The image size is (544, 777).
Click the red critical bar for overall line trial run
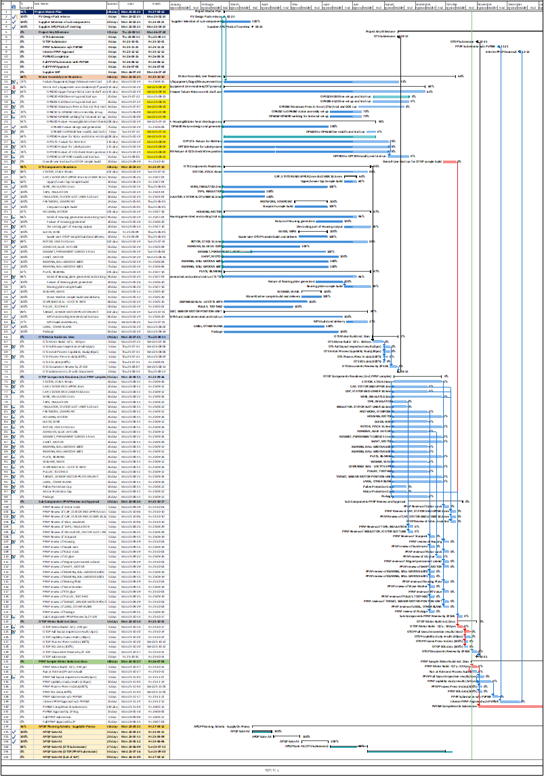450,161
